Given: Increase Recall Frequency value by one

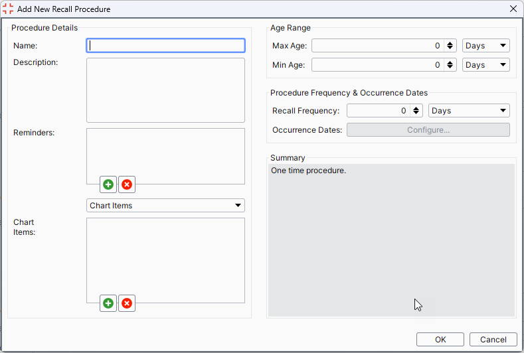Looking at the screenshot, I should point(416,108).
